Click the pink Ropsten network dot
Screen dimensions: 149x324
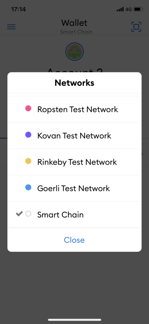point(28,108)
